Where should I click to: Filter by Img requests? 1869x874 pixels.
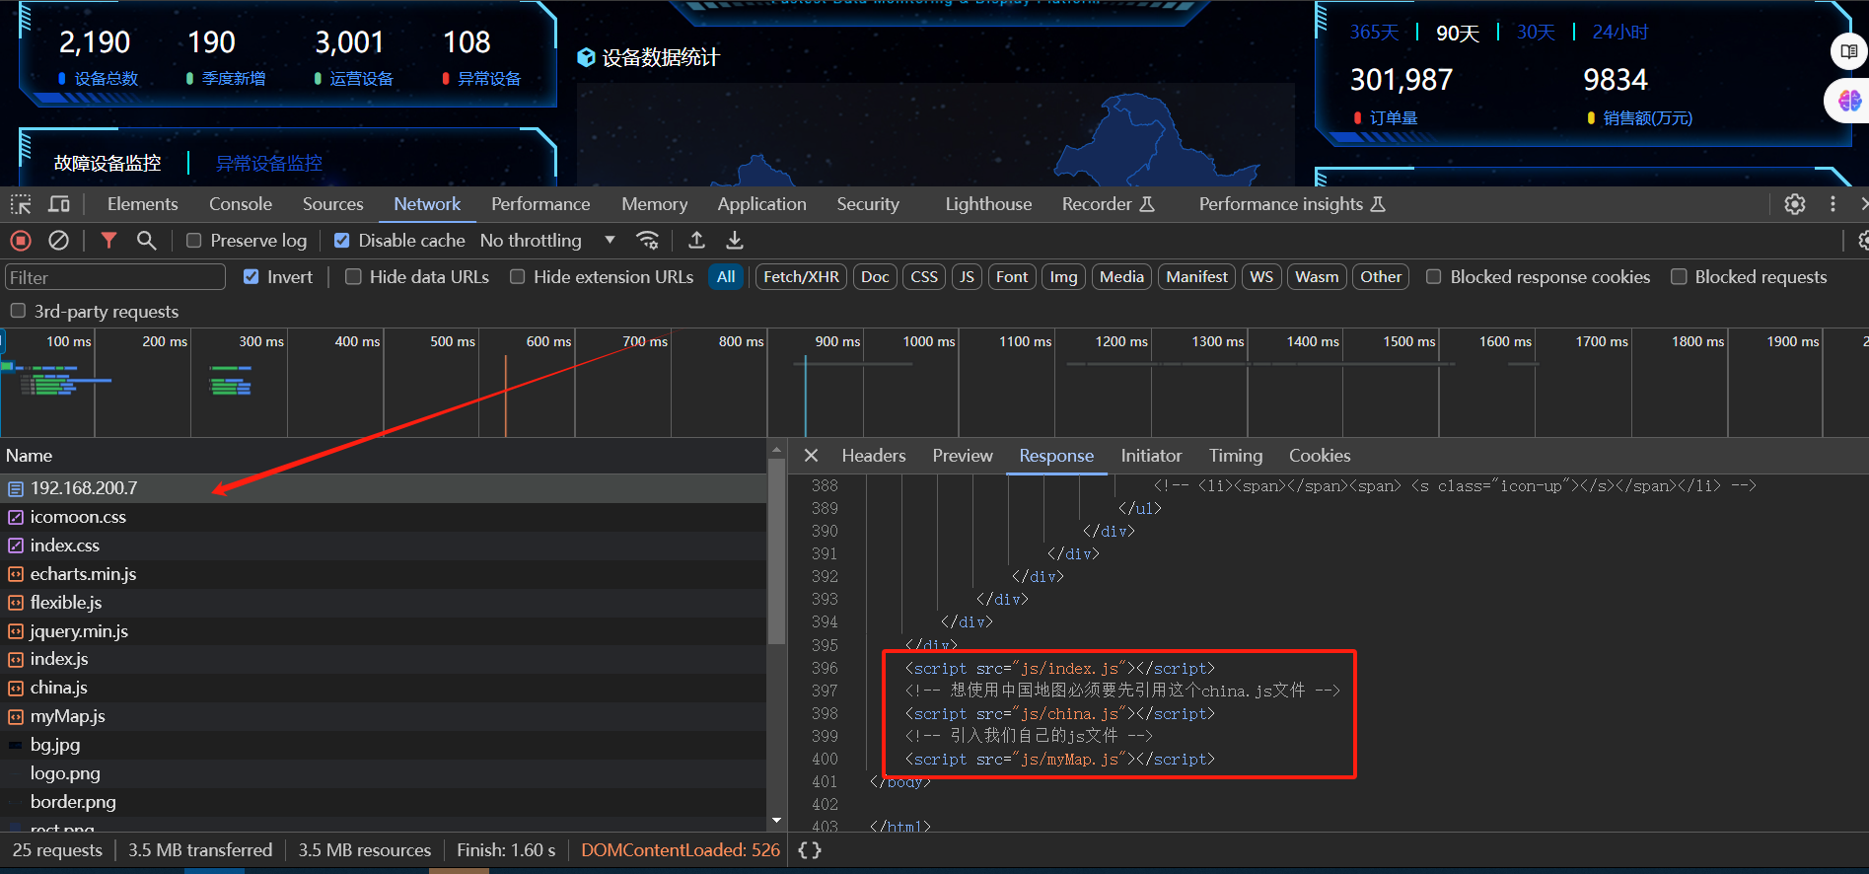[1063, 277]
